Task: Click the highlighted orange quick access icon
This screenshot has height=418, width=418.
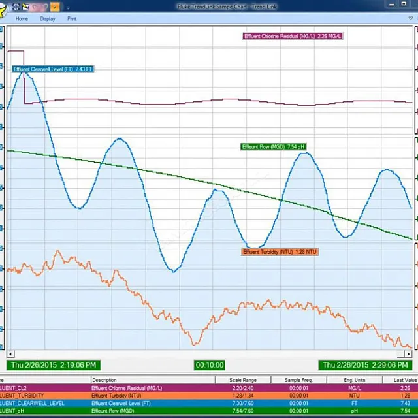Action: point(55,7)
